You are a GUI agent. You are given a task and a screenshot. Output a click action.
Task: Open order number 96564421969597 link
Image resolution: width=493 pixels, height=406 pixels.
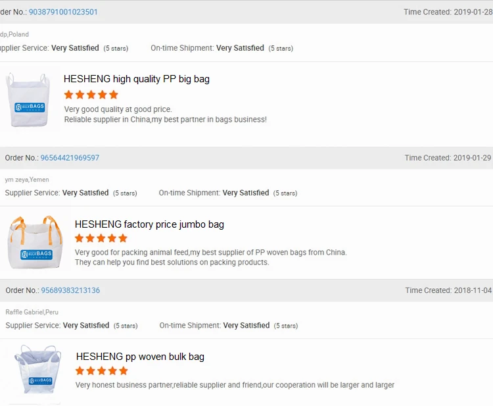[70, 158]
